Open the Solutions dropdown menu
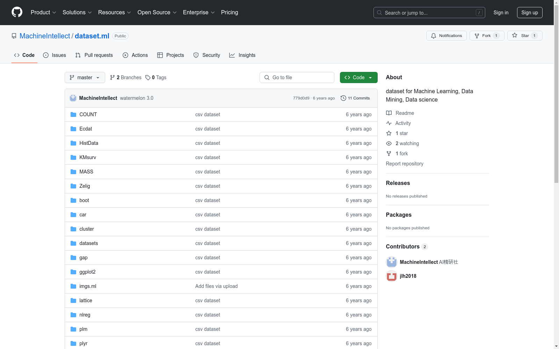The height and width of the screenshot is (349, 559). coord(77,12)
